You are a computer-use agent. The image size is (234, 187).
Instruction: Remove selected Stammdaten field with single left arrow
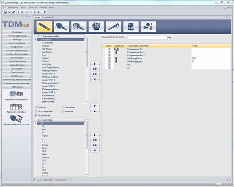tap(95, 79)
